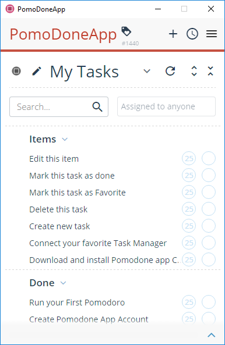
Task: Click the PomoDoneApp title bar app icon
Action: coord(10,9)
